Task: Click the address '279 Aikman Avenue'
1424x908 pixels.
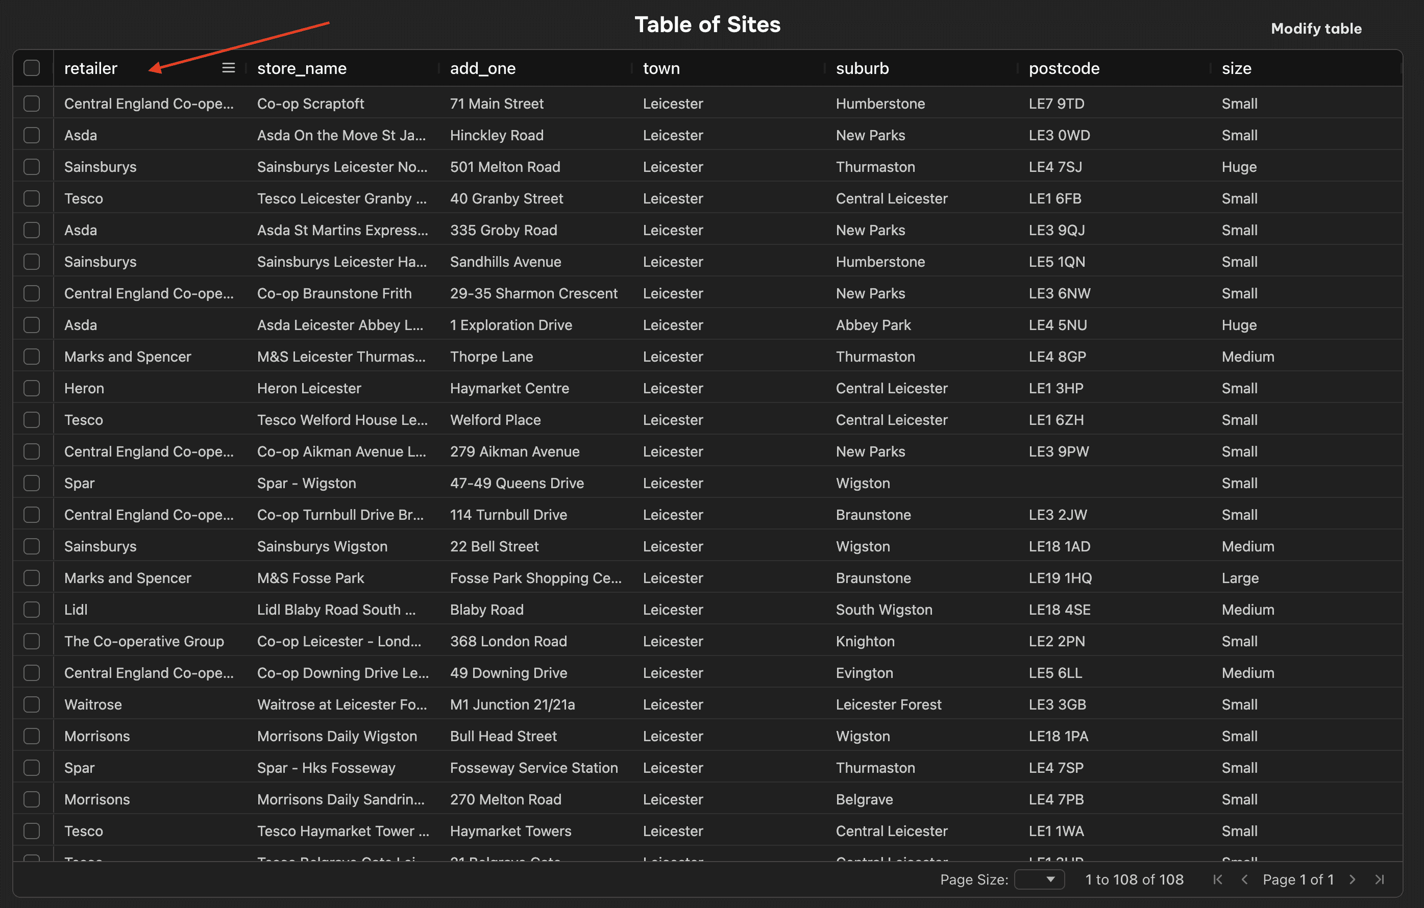Action: [x=514, y=451]
